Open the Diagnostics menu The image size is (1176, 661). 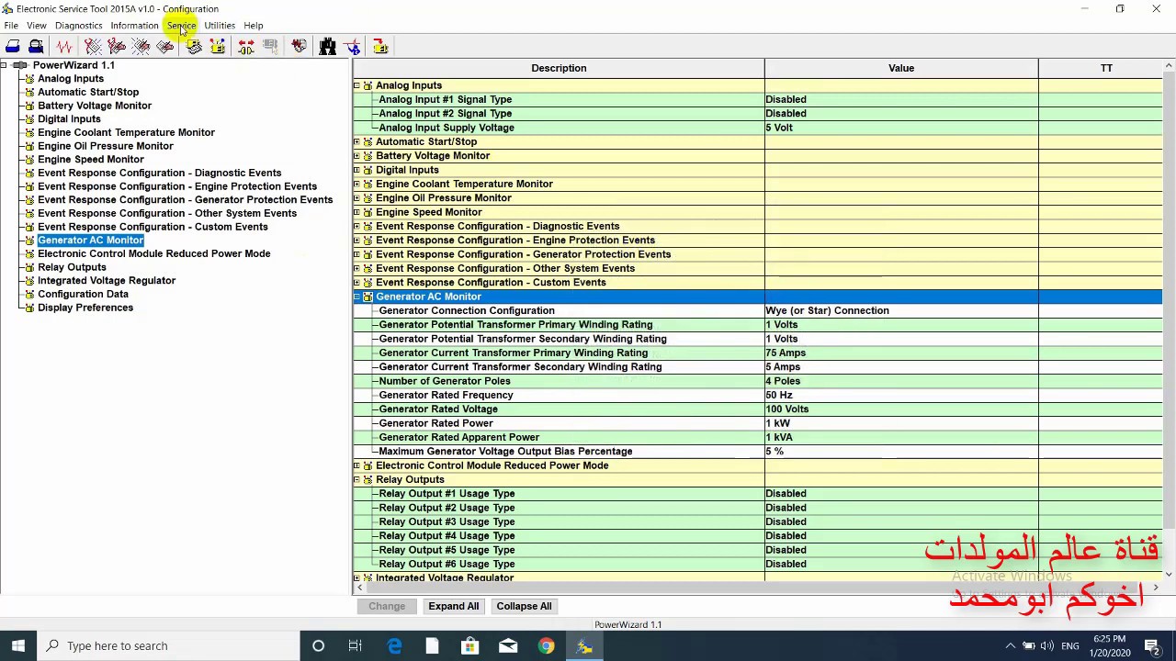coord(78,26)
